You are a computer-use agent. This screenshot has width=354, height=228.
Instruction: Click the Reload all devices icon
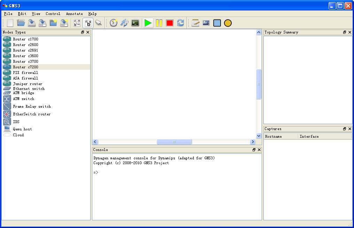(180, 23)
